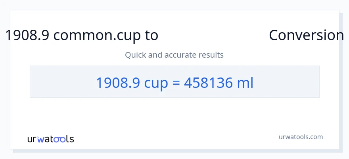Click the glasses-shaped "oo" in the logo

point(60,140)
